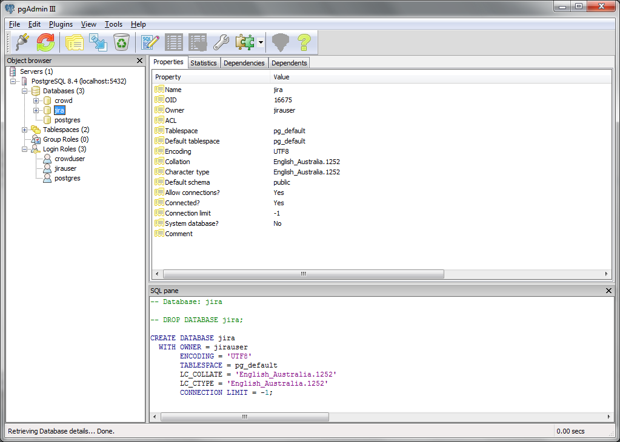Switch to the Properties tab
The height and width of the screenshot is (442, 620).
pyautogui.click(x=168, y=62)
